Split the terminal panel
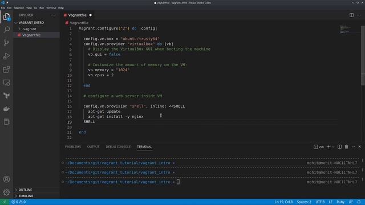Viewport: 365px width, 205px height. point(339,147)
